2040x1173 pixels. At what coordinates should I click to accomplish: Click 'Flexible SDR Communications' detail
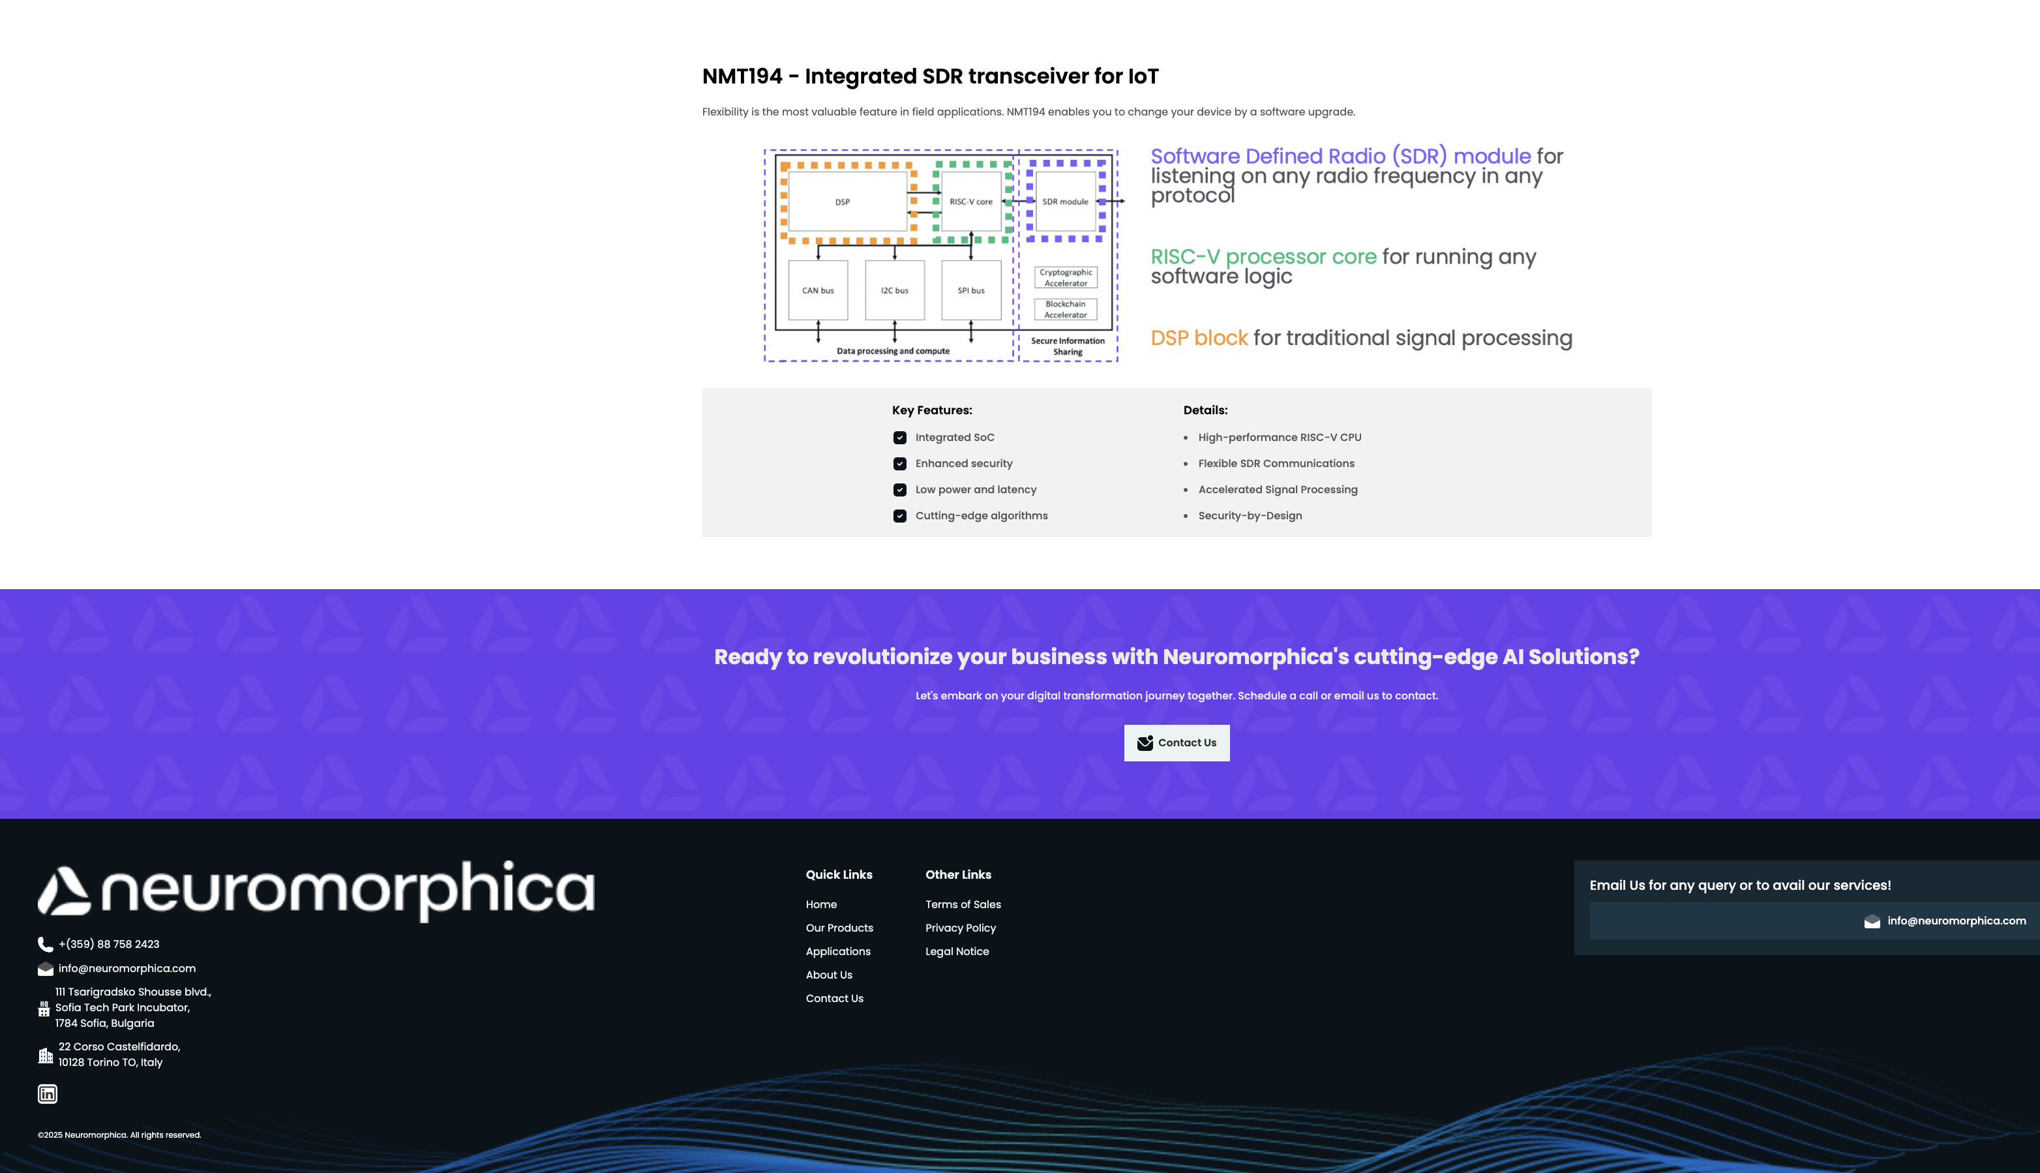tap(1276, 463)
